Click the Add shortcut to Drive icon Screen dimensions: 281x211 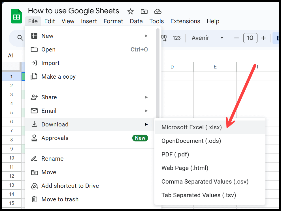click(34, 186)
